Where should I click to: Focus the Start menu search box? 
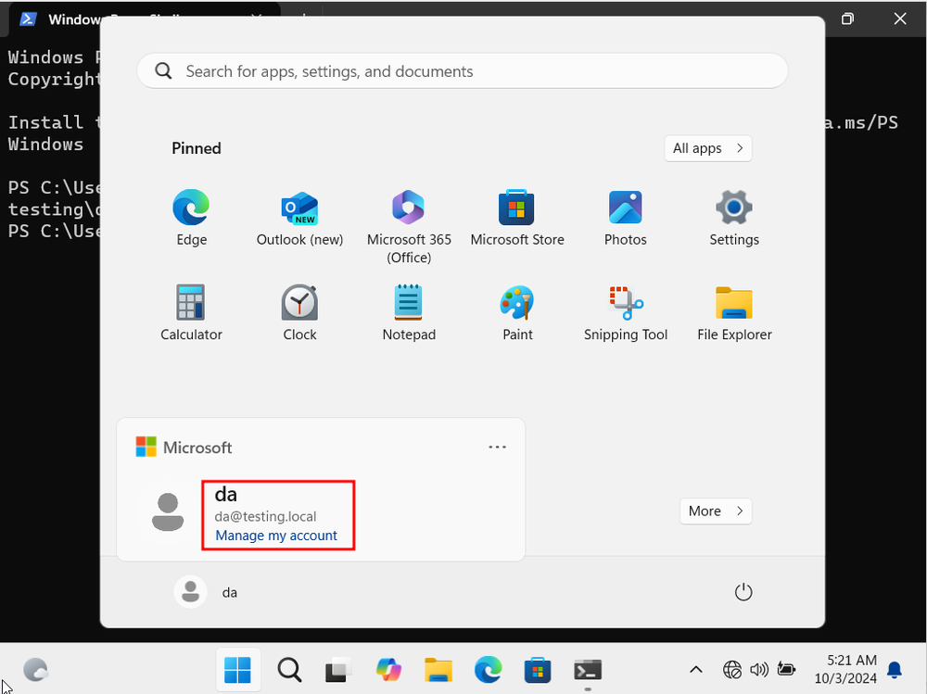(463, 71)
